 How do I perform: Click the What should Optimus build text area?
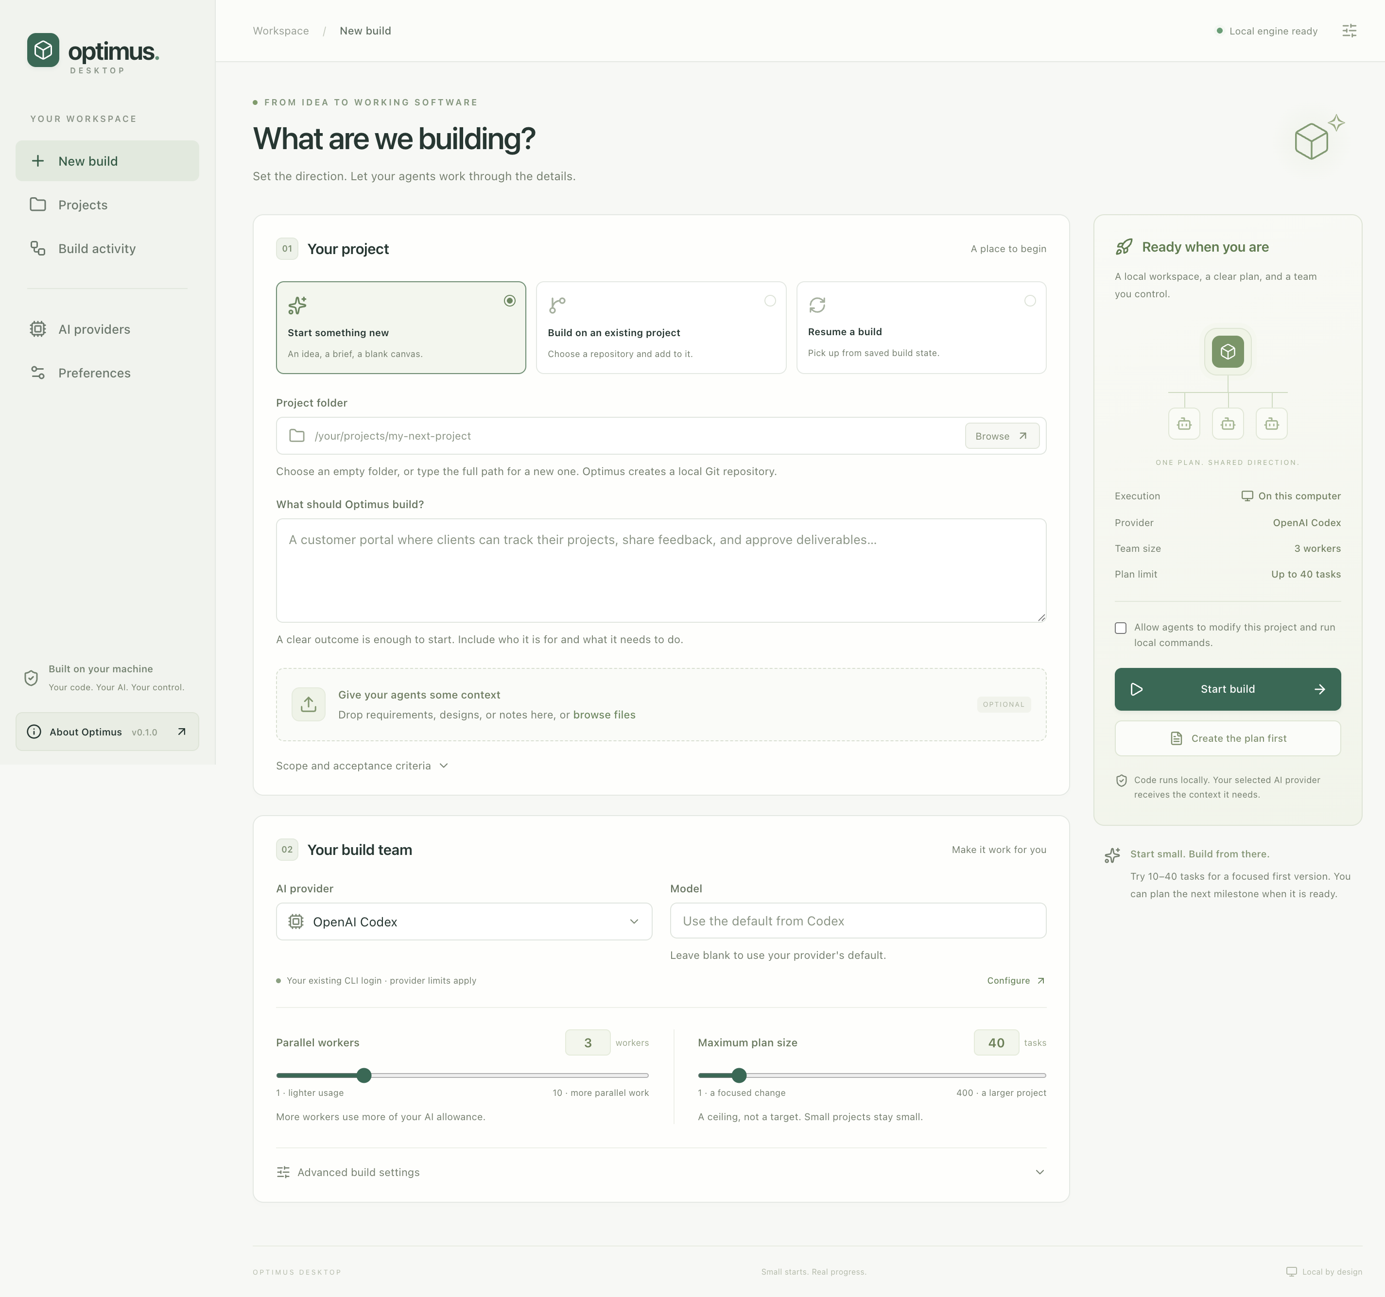pos(661,570)
